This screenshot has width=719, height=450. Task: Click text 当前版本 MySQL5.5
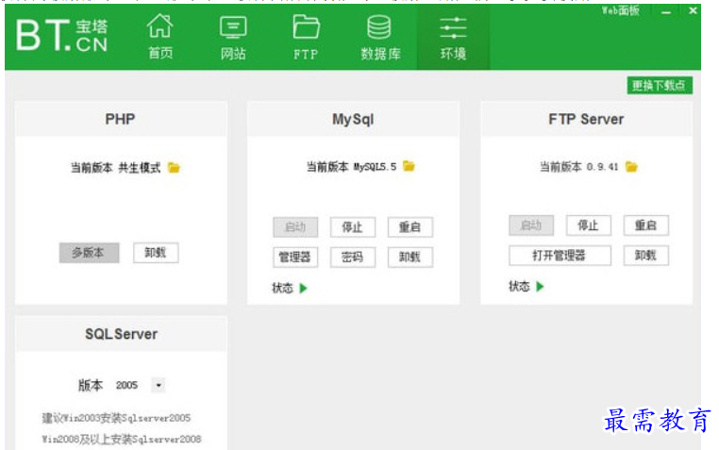351,166
